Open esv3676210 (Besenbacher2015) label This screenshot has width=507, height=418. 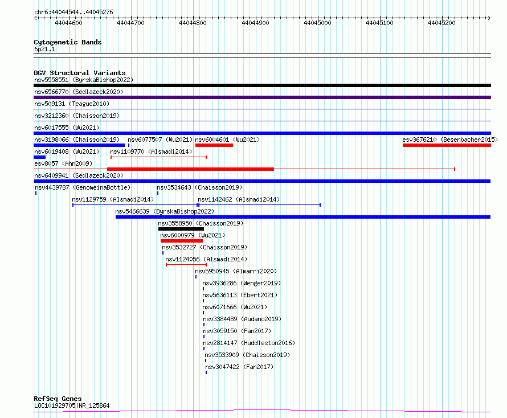(450, 140)
